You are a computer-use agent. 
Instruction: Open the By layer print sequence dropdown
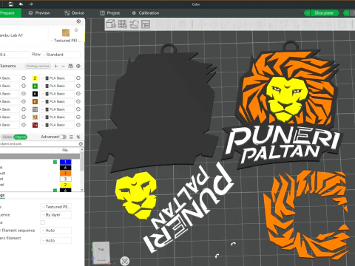pyautogui.click(x=56, y=215)
